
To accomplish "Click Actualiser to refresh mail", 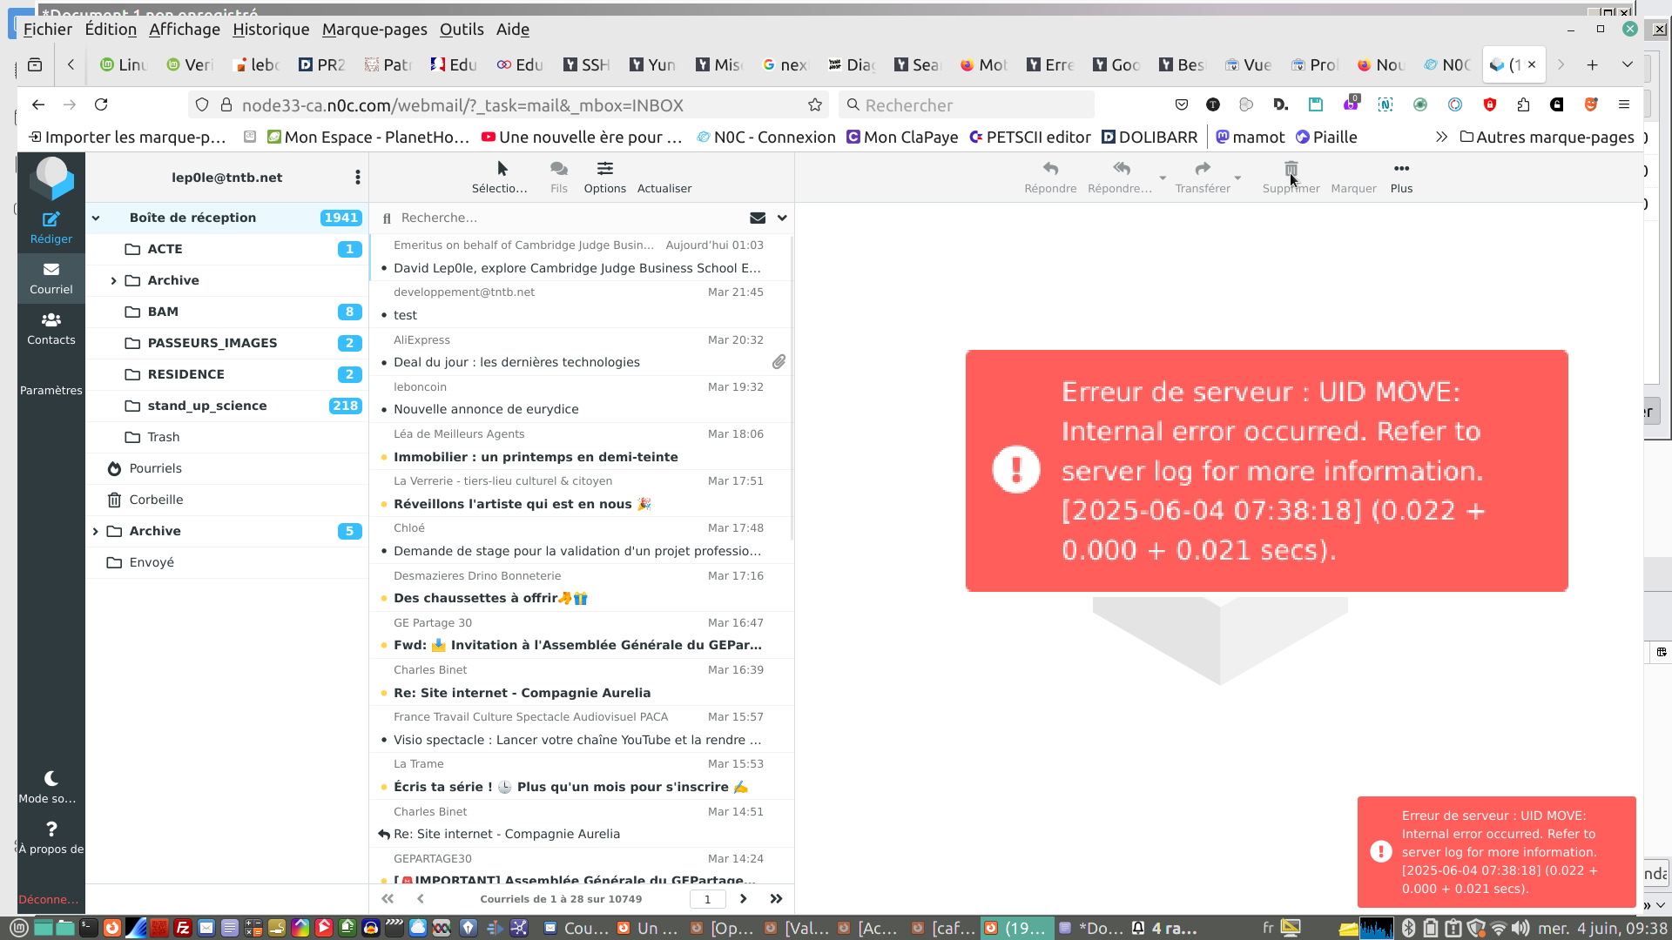I will click(x=664, y=188).
